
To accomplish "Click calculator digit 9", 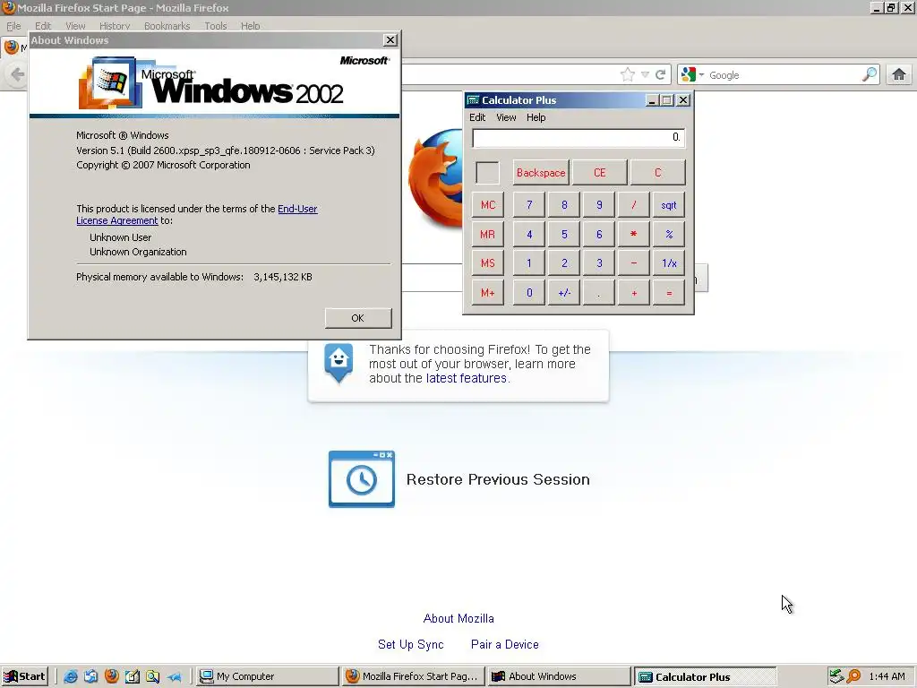I will tap(599, 205).
